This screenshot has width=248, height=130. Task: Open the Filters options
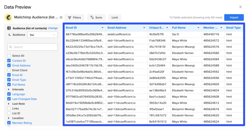pyautogui.click(x=74, y=17)
